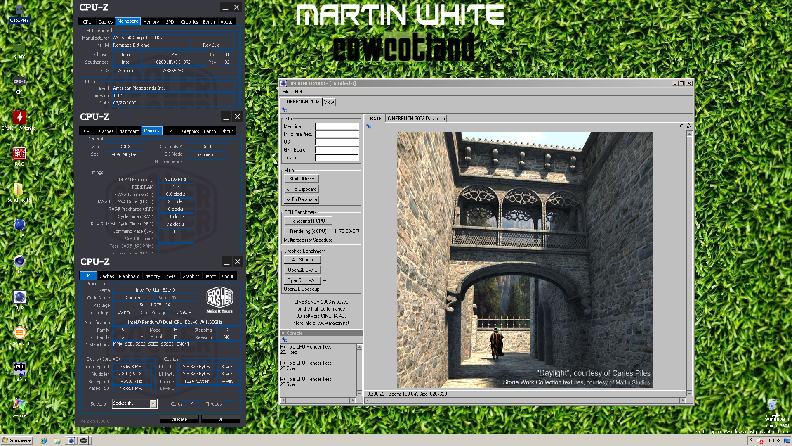The height and width of the screenshot is (446, 792).
Task: Click the OS input field
Action: pos(337,142)
